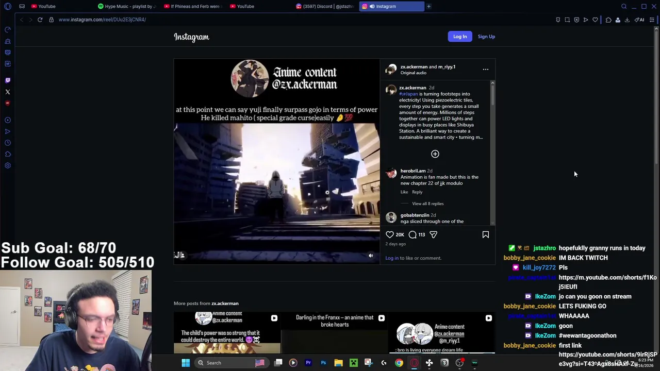Open the #Japan hashtag link
The image size is (660, 371).
(408, 94)
